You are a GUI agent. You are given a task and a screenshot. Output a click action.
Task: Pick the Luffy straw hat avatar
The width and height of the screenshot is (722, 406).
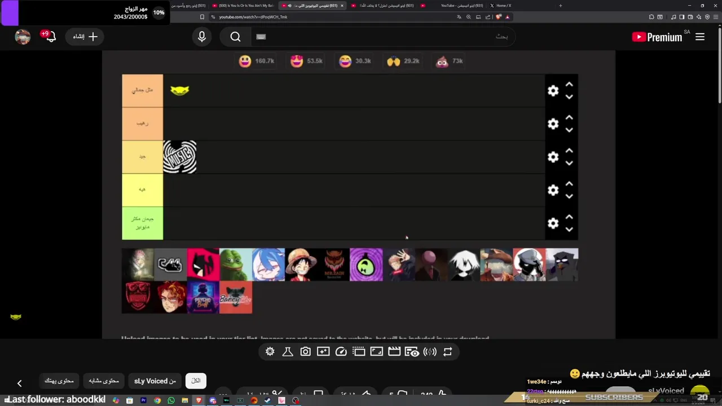[x=301, y=264]
